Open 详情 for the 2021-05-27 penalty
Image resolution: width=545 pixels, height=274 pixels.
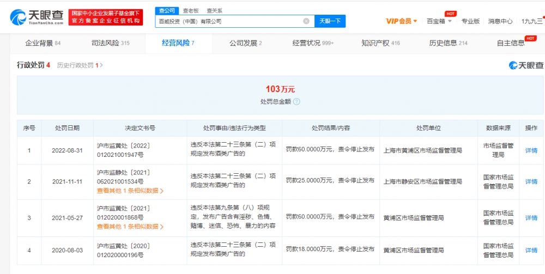[531, 218]
